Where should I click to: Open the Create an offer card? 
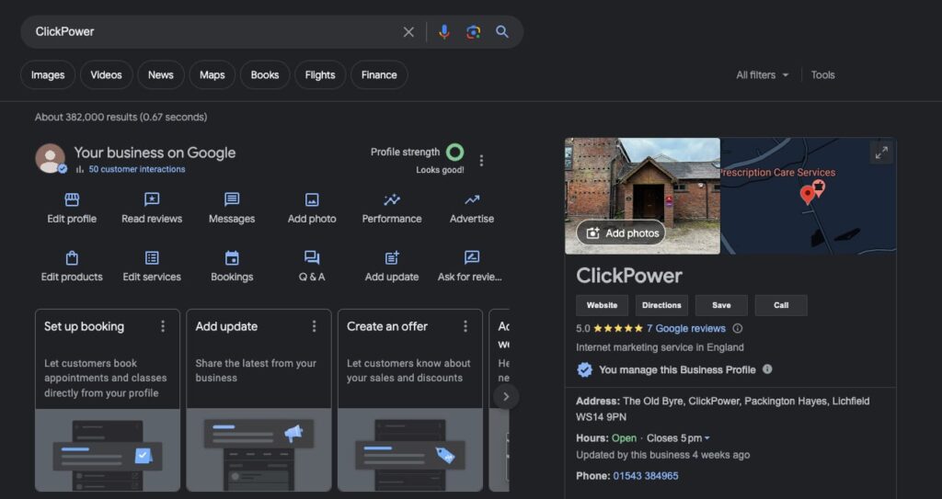coord(410,401)
